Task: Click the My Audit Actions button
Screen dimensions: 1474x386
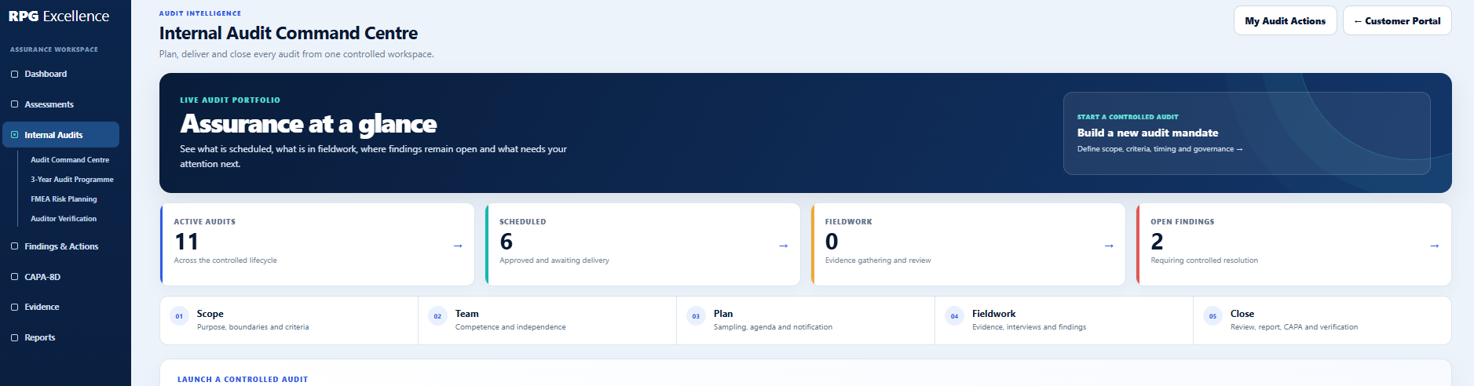Action: coord(1285,21)
